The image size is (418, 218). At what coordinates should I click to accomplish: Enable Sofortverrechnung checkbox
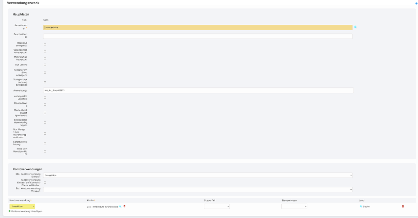(x=45, y=143)
